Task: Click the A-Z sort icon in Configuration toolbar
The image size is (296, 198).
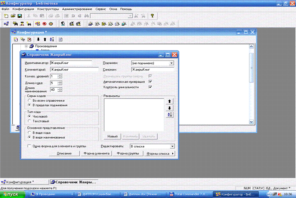Action: 52,39
